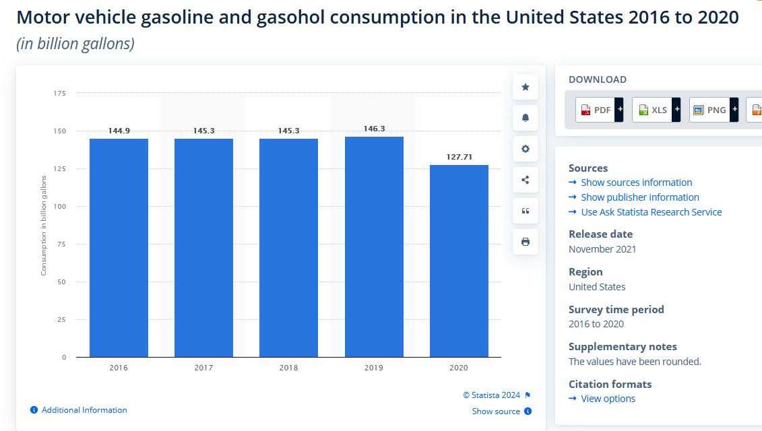Open Use Ask Statista Research Service
The height and width of the screenshot is (431, 762).
tap(651, 212)
